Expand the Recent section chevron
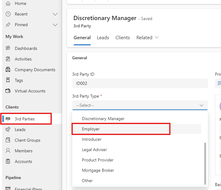 click(x=55, y=14)
